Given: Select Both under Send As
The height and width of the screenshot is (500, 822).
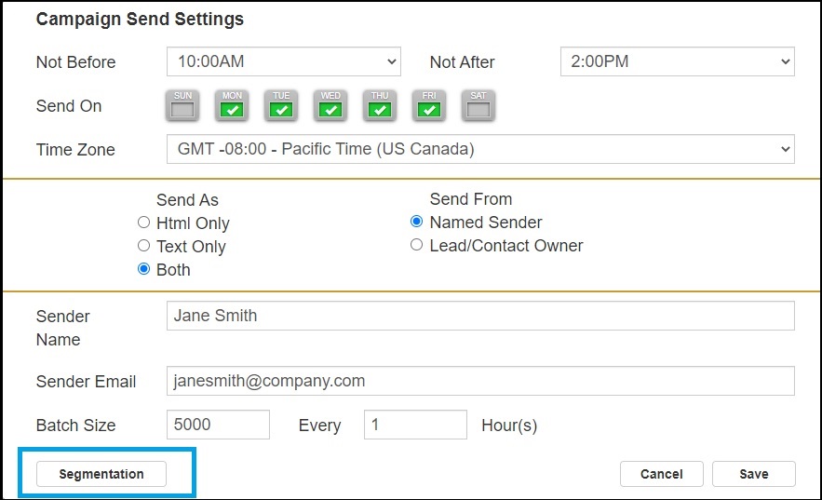Looking at the screenshot, I should pyautogui.click(x=143, y=269).
